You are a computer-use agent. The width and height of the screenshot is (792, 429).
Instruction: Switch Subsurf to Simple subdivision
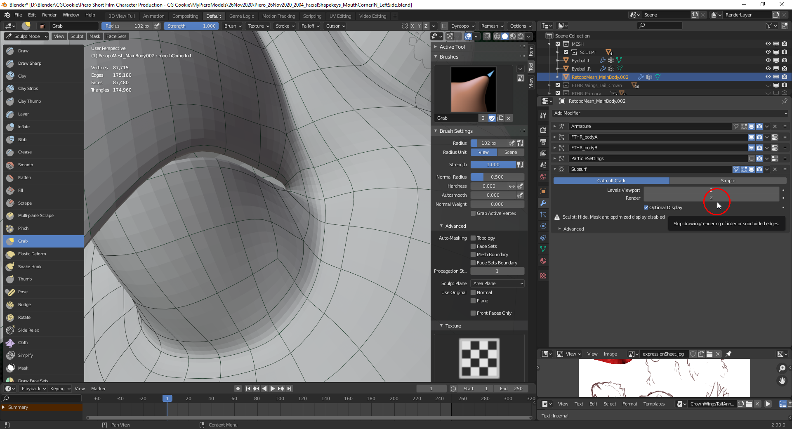click(x=728, y=181)
